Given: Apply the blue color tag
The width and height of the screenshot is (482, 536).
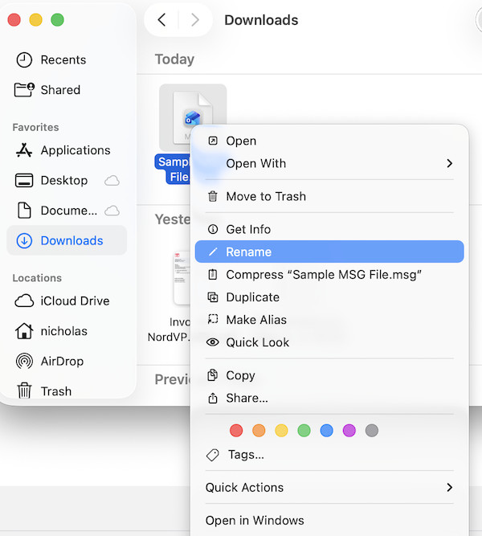Looking at the screenshot, I should click(326, 431).
